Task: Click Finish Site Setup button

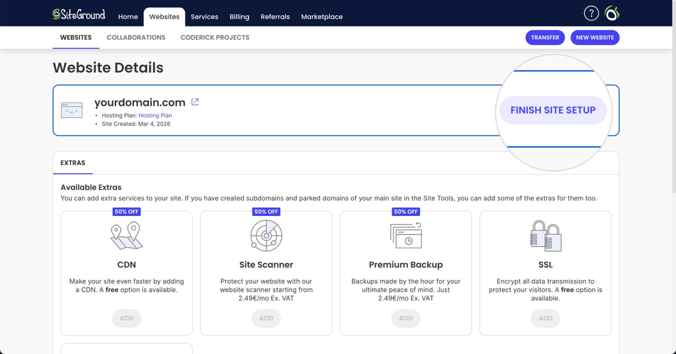Action: 553,110
